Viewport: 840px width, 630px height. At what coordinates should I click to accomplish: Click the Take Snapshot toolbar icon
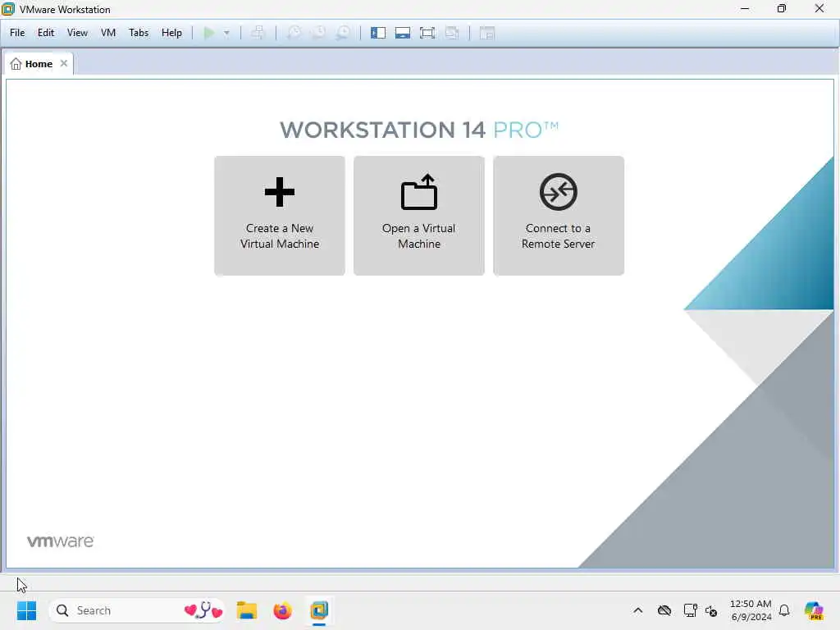coord(294,33)
